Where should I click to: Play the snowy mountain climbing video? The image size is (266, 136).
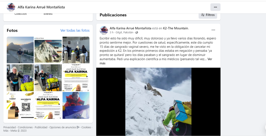158,102
